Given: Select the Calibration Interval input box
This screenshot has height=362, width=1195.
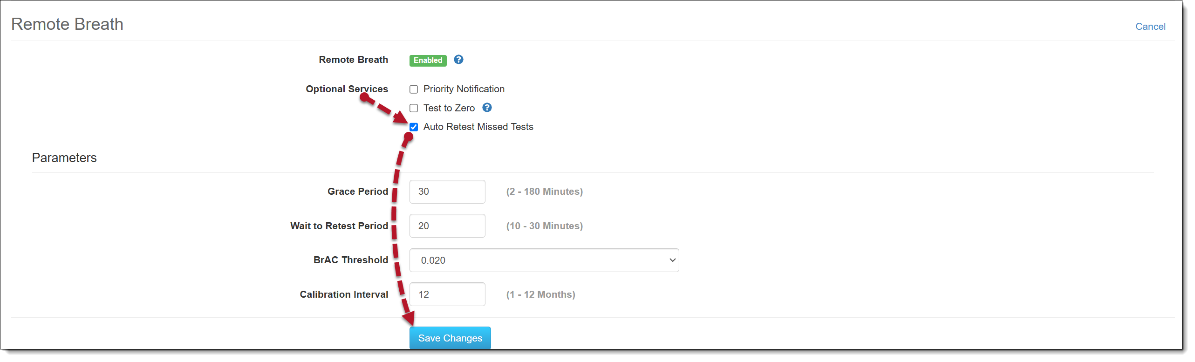Looking at the screenshot, I should (447, 294).
